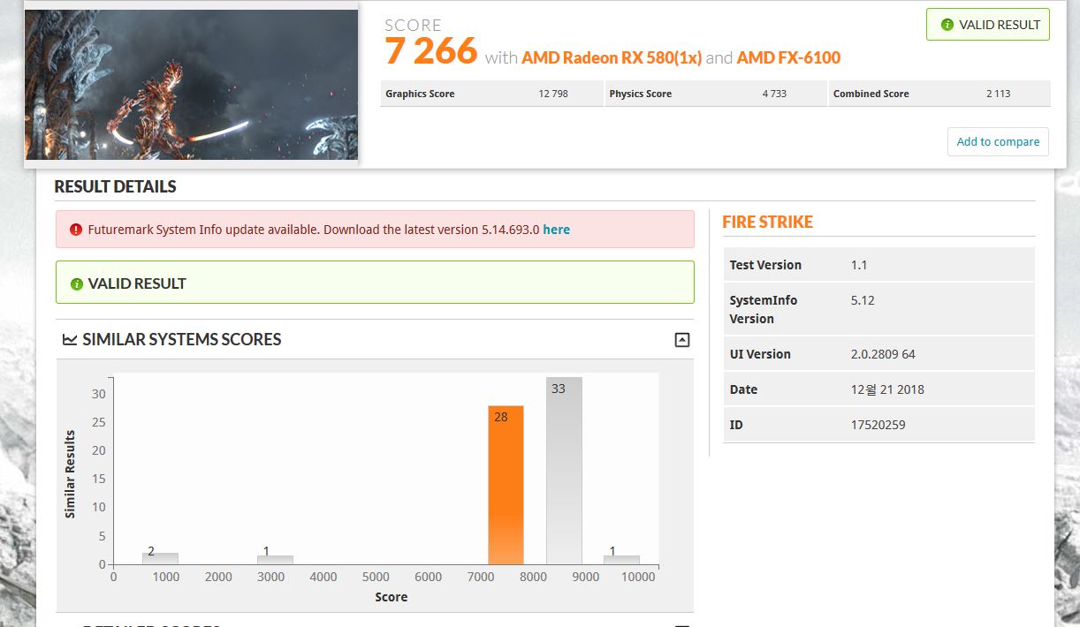1080x627 pixels.
Task: Click the FIRE STRIKE heading
Action: tap(767, 222)
